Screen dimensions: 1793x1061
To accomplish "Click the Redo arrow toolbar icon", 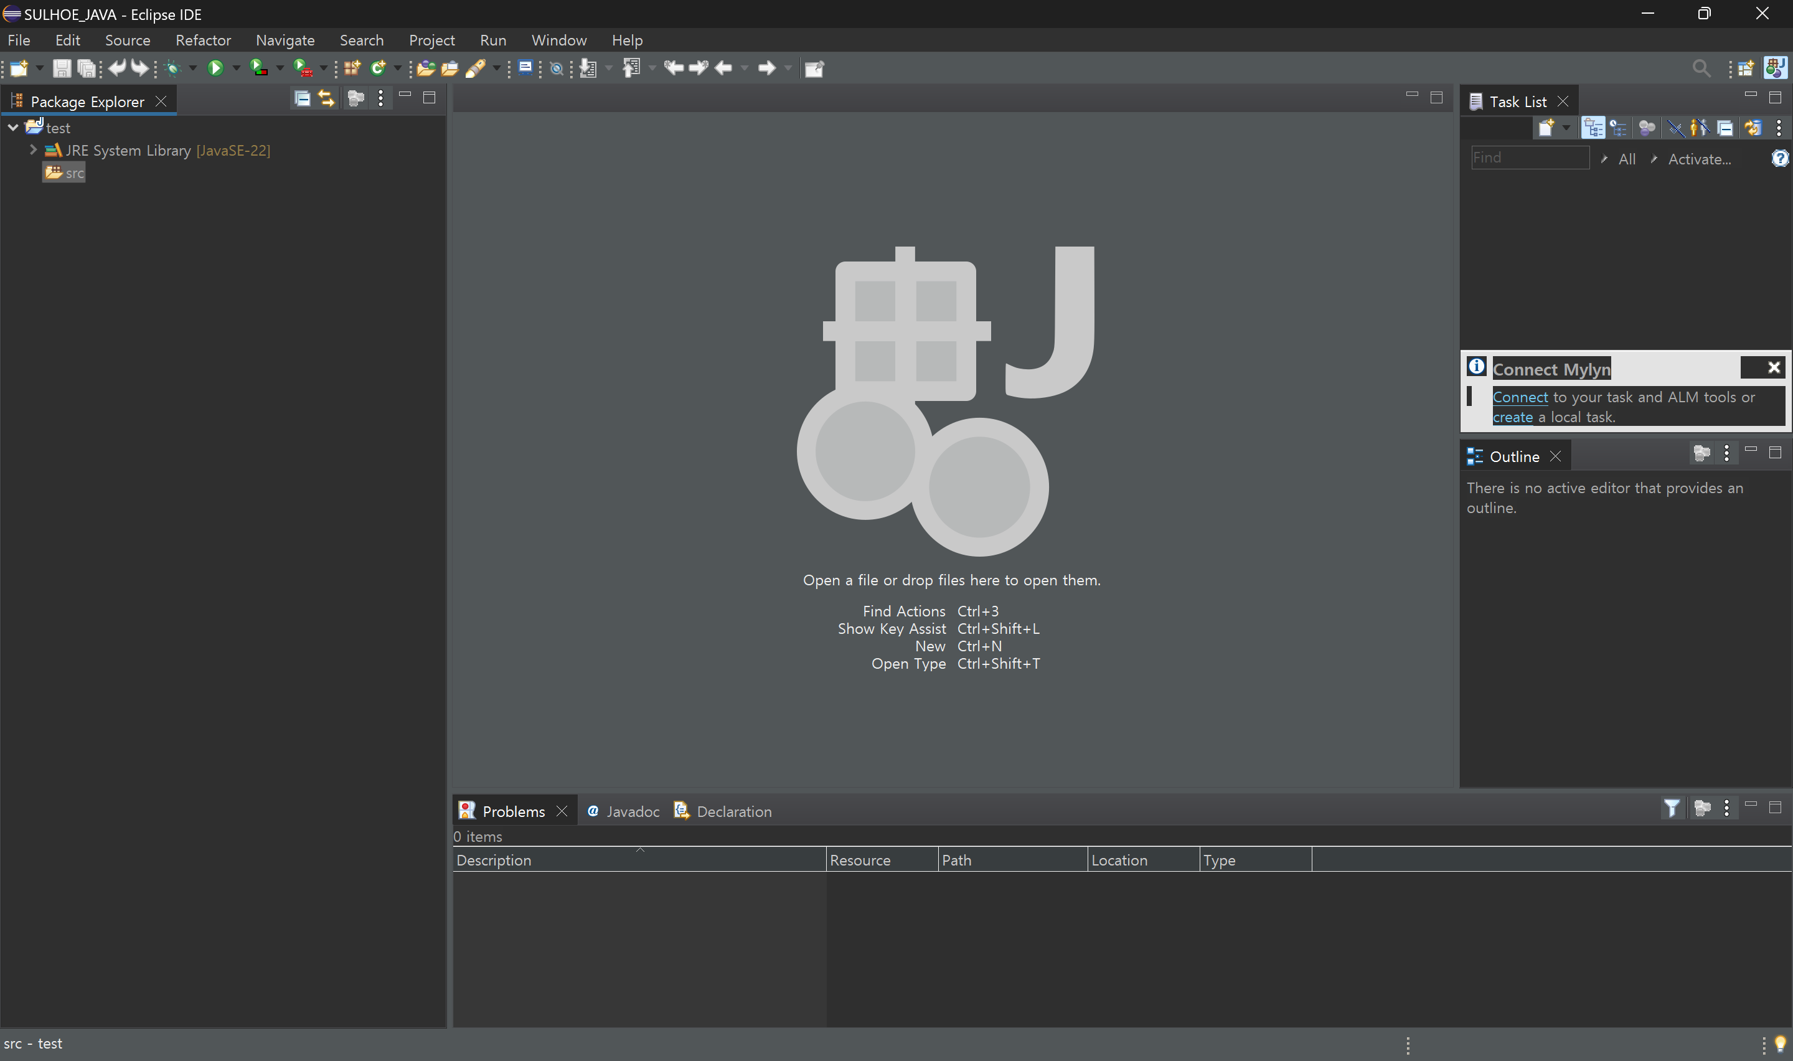I will click(139, 68).
